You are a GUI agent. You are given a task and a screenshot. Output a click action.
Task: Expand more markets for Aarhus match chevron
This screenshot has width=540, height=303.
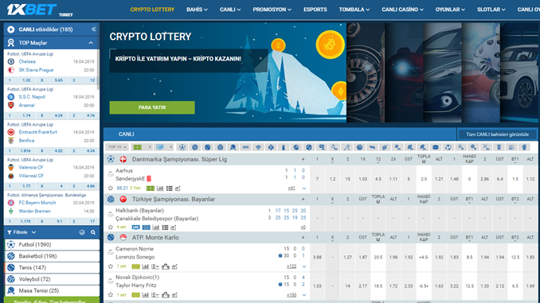tap(304, 188)
